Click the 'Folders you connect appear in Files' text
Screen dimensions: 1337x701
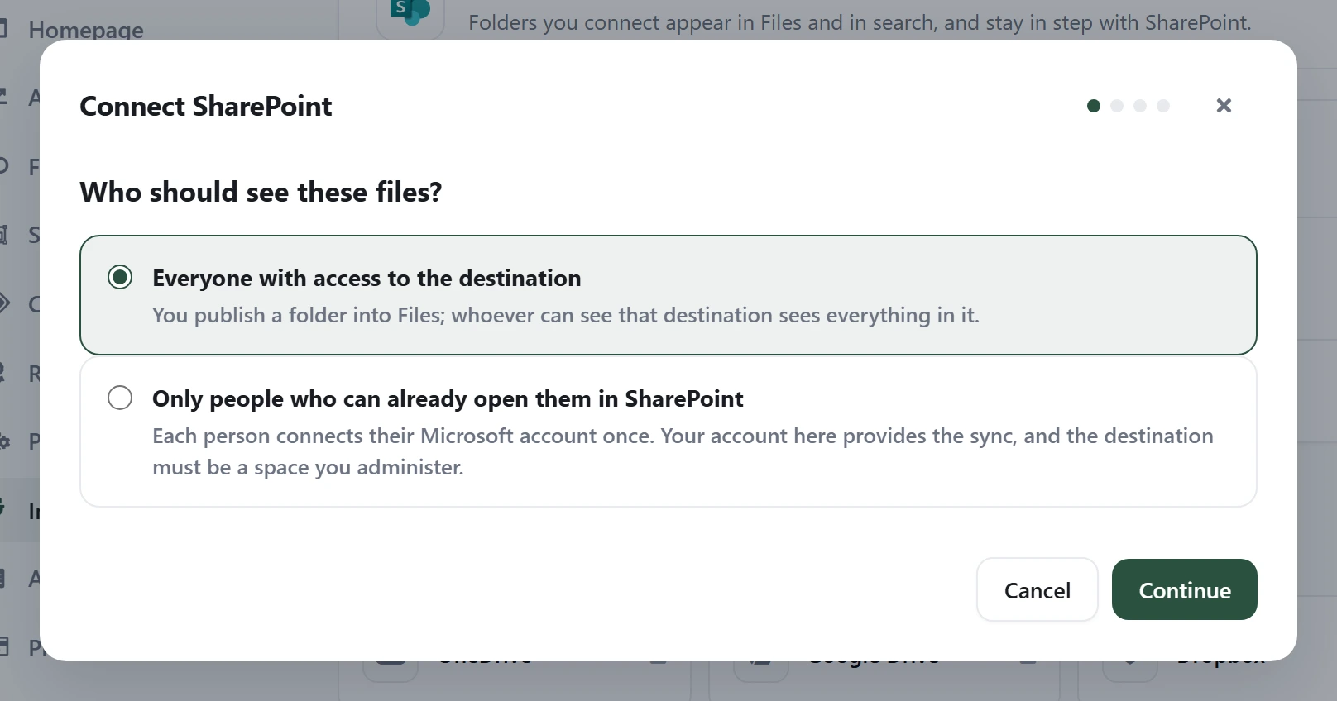pyautogui.click(x=860, y=22)
